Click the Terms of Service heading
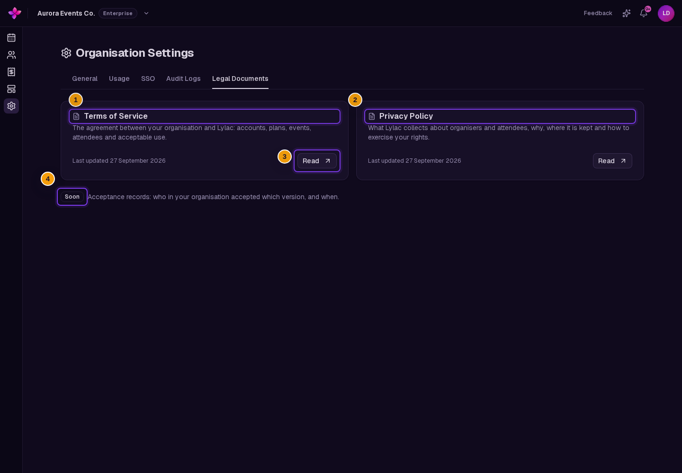 (x=116, y=116)
